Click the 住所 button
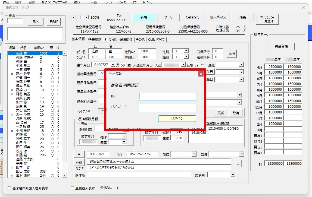Image resolution: width=312 pixels, height=197 pixels. [x=79, y=163]
